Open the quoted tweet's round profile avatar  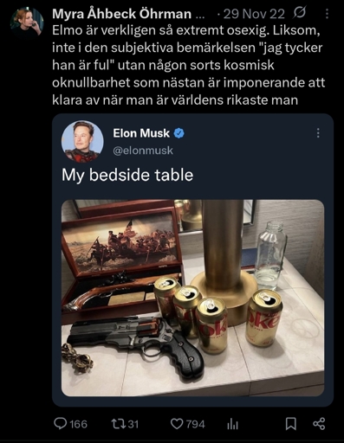82,141
